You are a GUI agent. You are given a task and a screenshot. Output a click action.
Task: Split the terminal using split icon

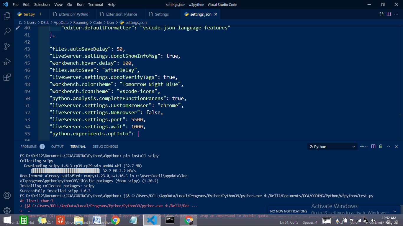tap(373, 146)
